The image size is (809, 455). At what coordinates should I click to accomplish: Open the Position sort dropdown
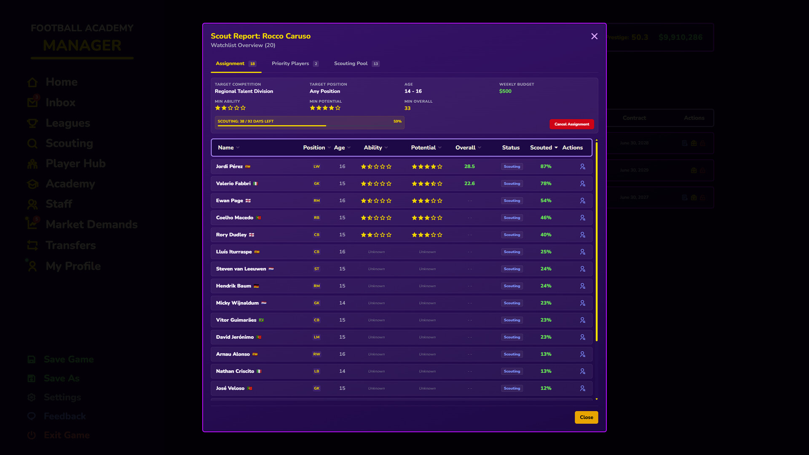[316, 147]
